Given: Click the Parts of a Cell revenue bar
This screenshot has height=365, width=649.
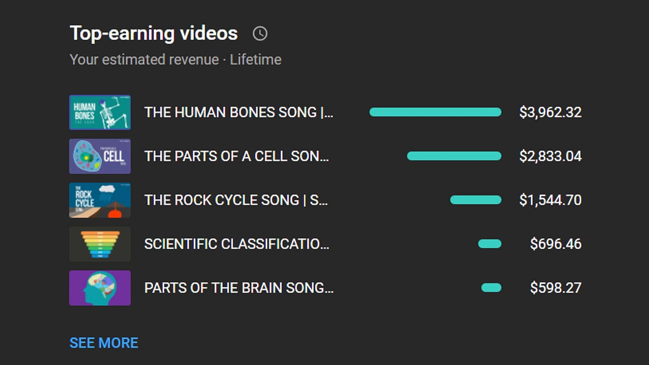Looking at the screenshot, I should coord(454,156).
